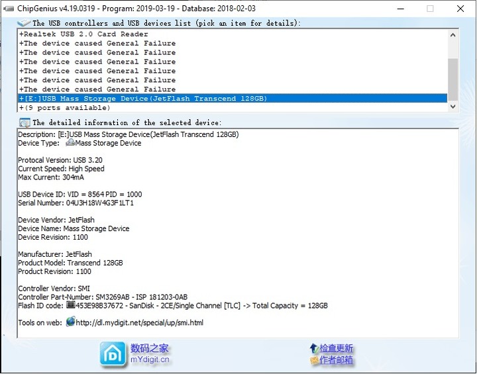This screenshot has width=477, height=374.
Task: Click the 作者邮箱 author email link
Action: pyautogui.click(x=336, y=360)
